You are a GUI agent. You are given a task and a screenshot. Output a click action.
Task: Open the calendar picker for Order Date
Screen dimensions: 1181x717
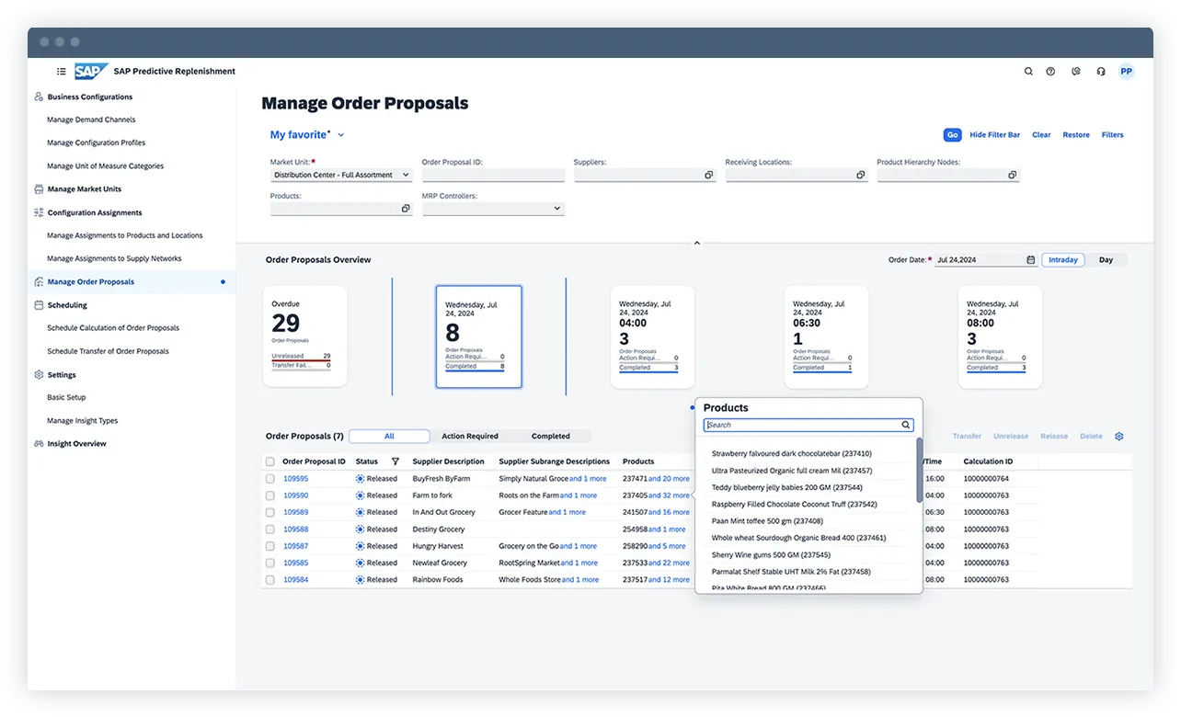(x=1030, y=259)
